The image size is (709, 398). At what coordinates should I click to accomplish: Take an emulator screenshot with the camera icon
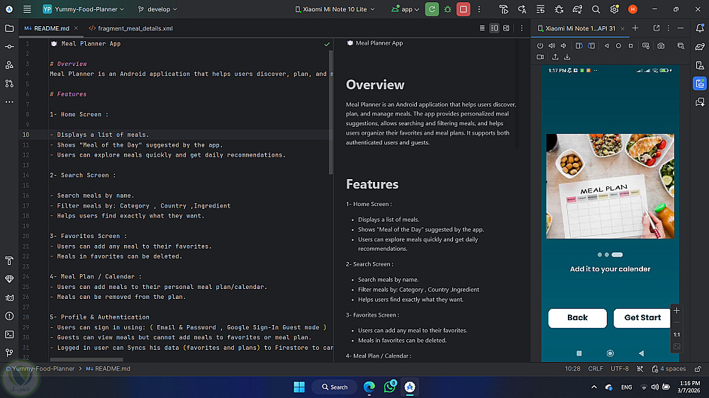click(661, 45)
